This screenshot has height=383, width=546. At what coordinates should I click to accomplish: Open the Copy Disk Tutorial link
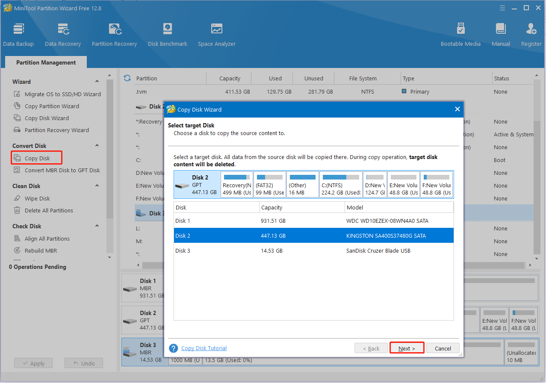204,348
